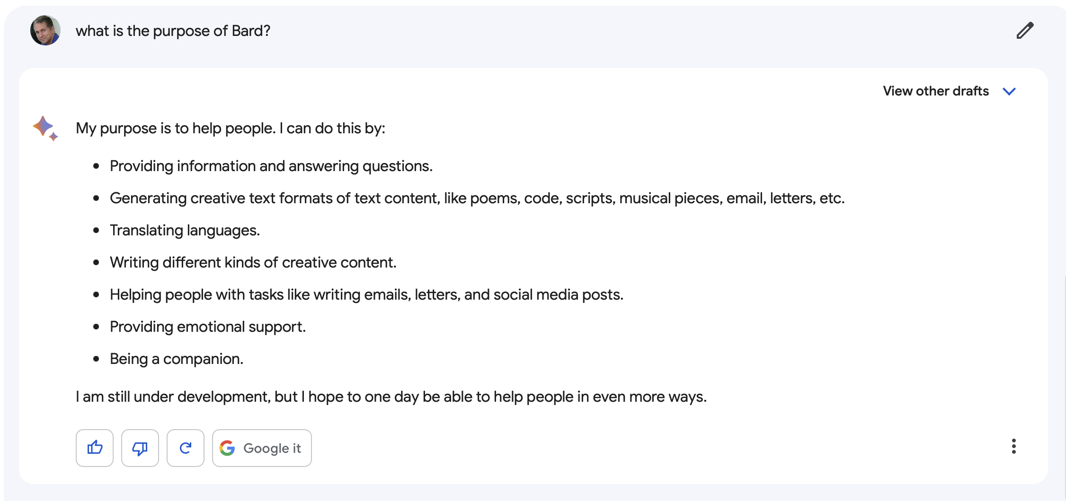
Task: Click the "Being a companion." bullet
Action: point(176,359)
